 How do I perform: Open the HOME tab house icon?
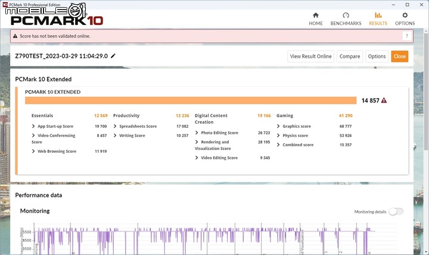[x=315, y=15]
